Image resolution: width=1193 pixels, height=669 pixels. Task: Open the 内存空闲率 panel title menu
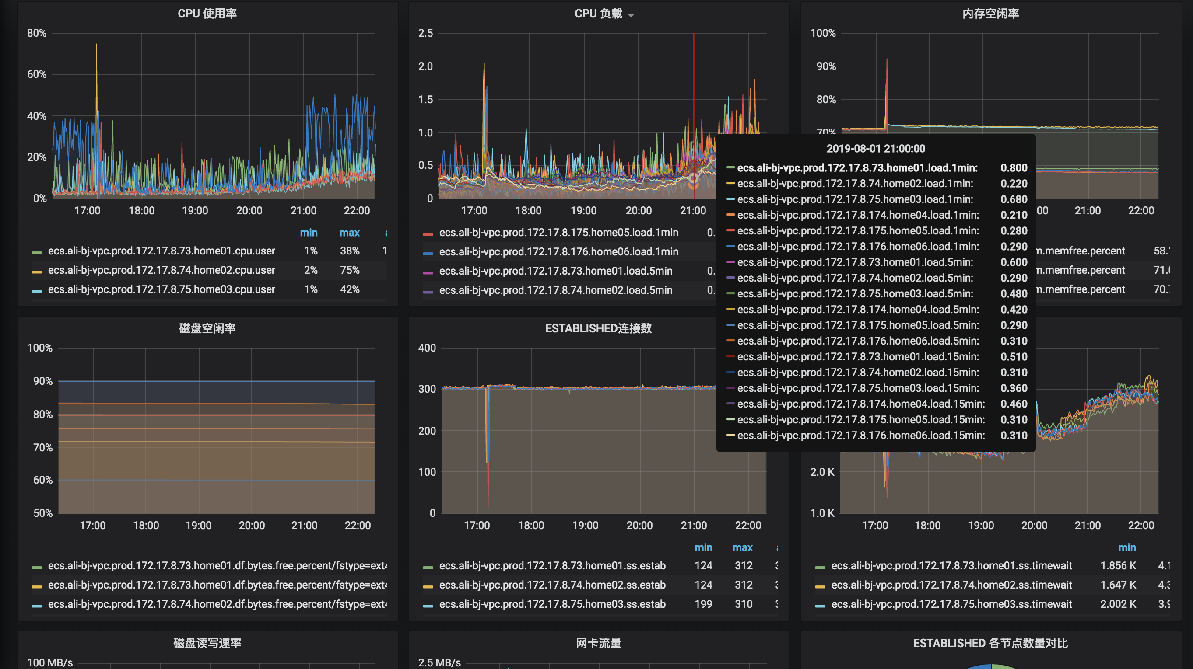coord(990,14)
